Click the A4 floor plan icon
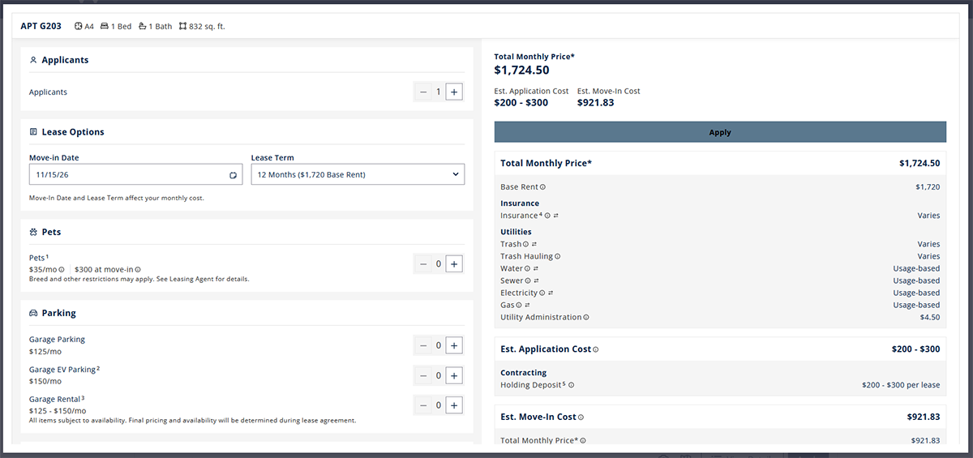 coord(79,26)
